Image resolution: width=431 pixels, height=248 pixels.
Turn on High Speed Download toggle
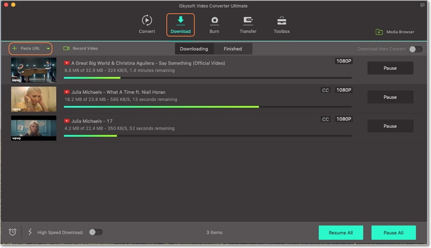tap(96, 232)
